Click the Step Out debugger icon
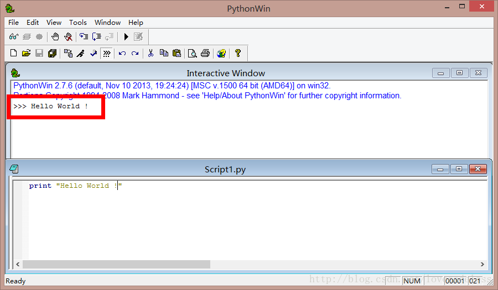Viewport: 498px width, 290px height. pyautogui.click(x=109, y=37)
